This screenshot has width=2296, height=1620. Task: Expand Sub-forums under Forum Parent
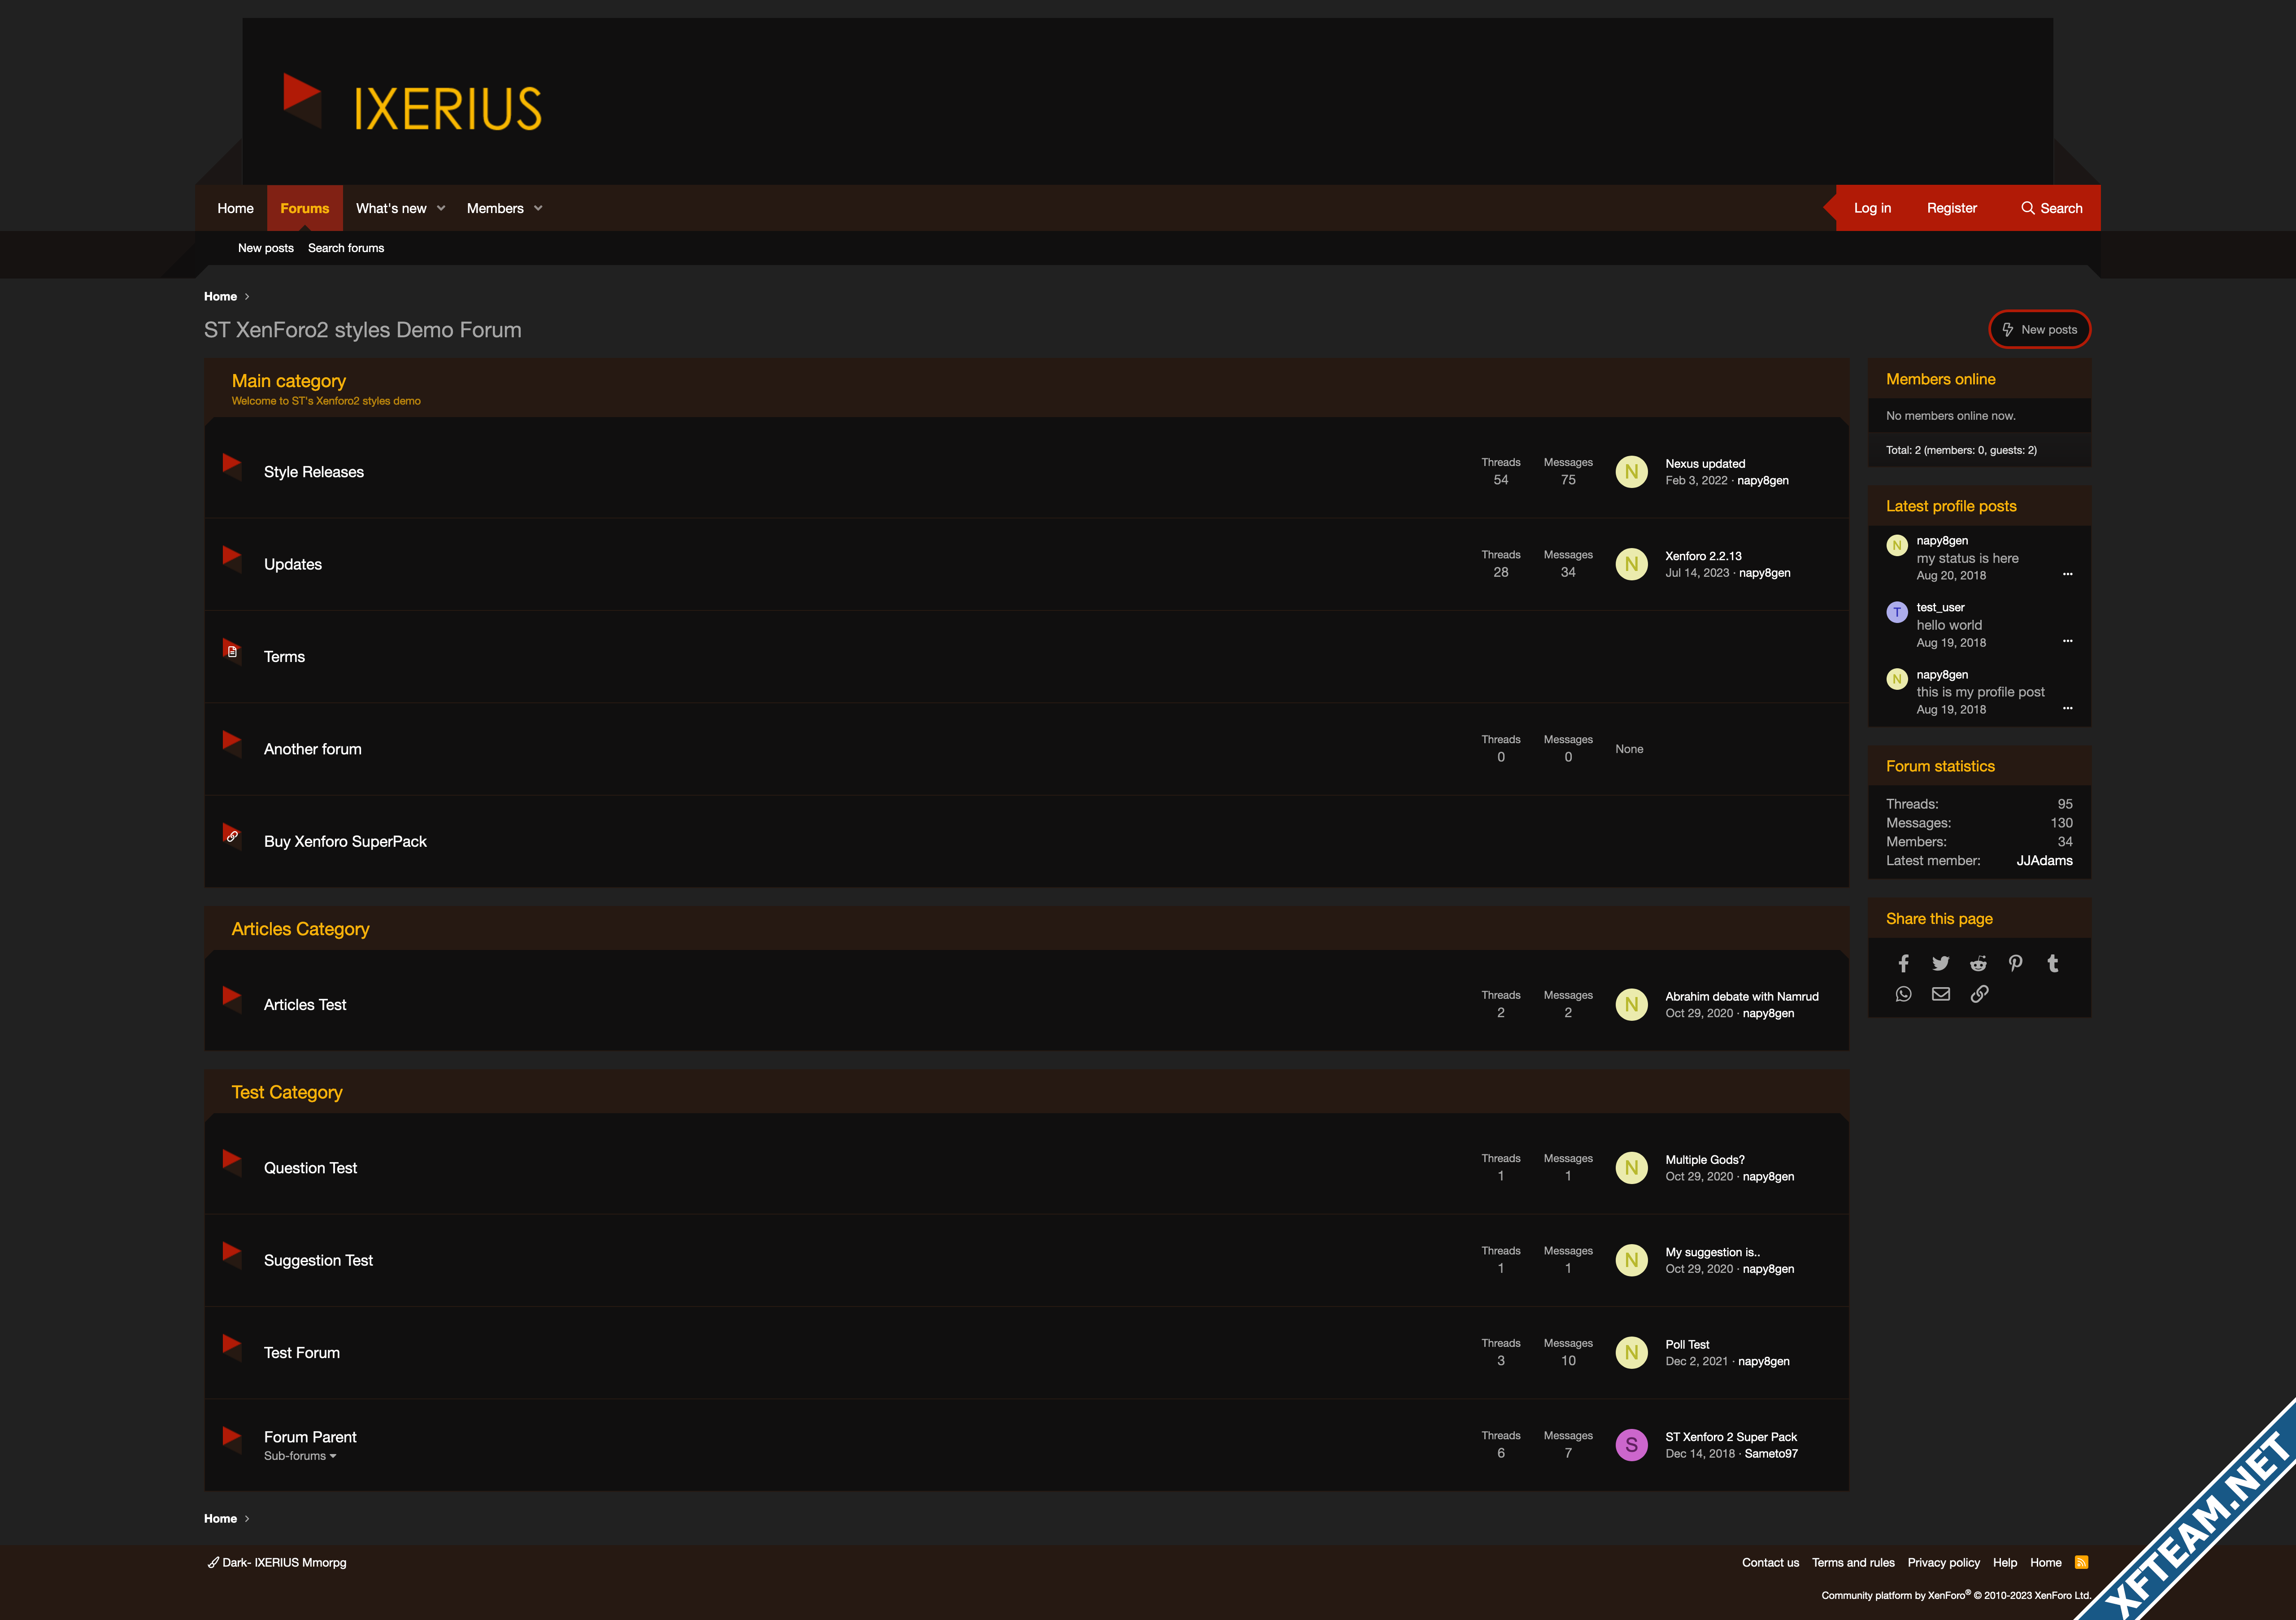(300, 1456)
